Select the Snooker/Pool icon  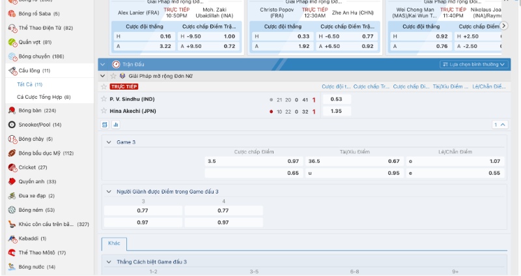pos(12,125)
